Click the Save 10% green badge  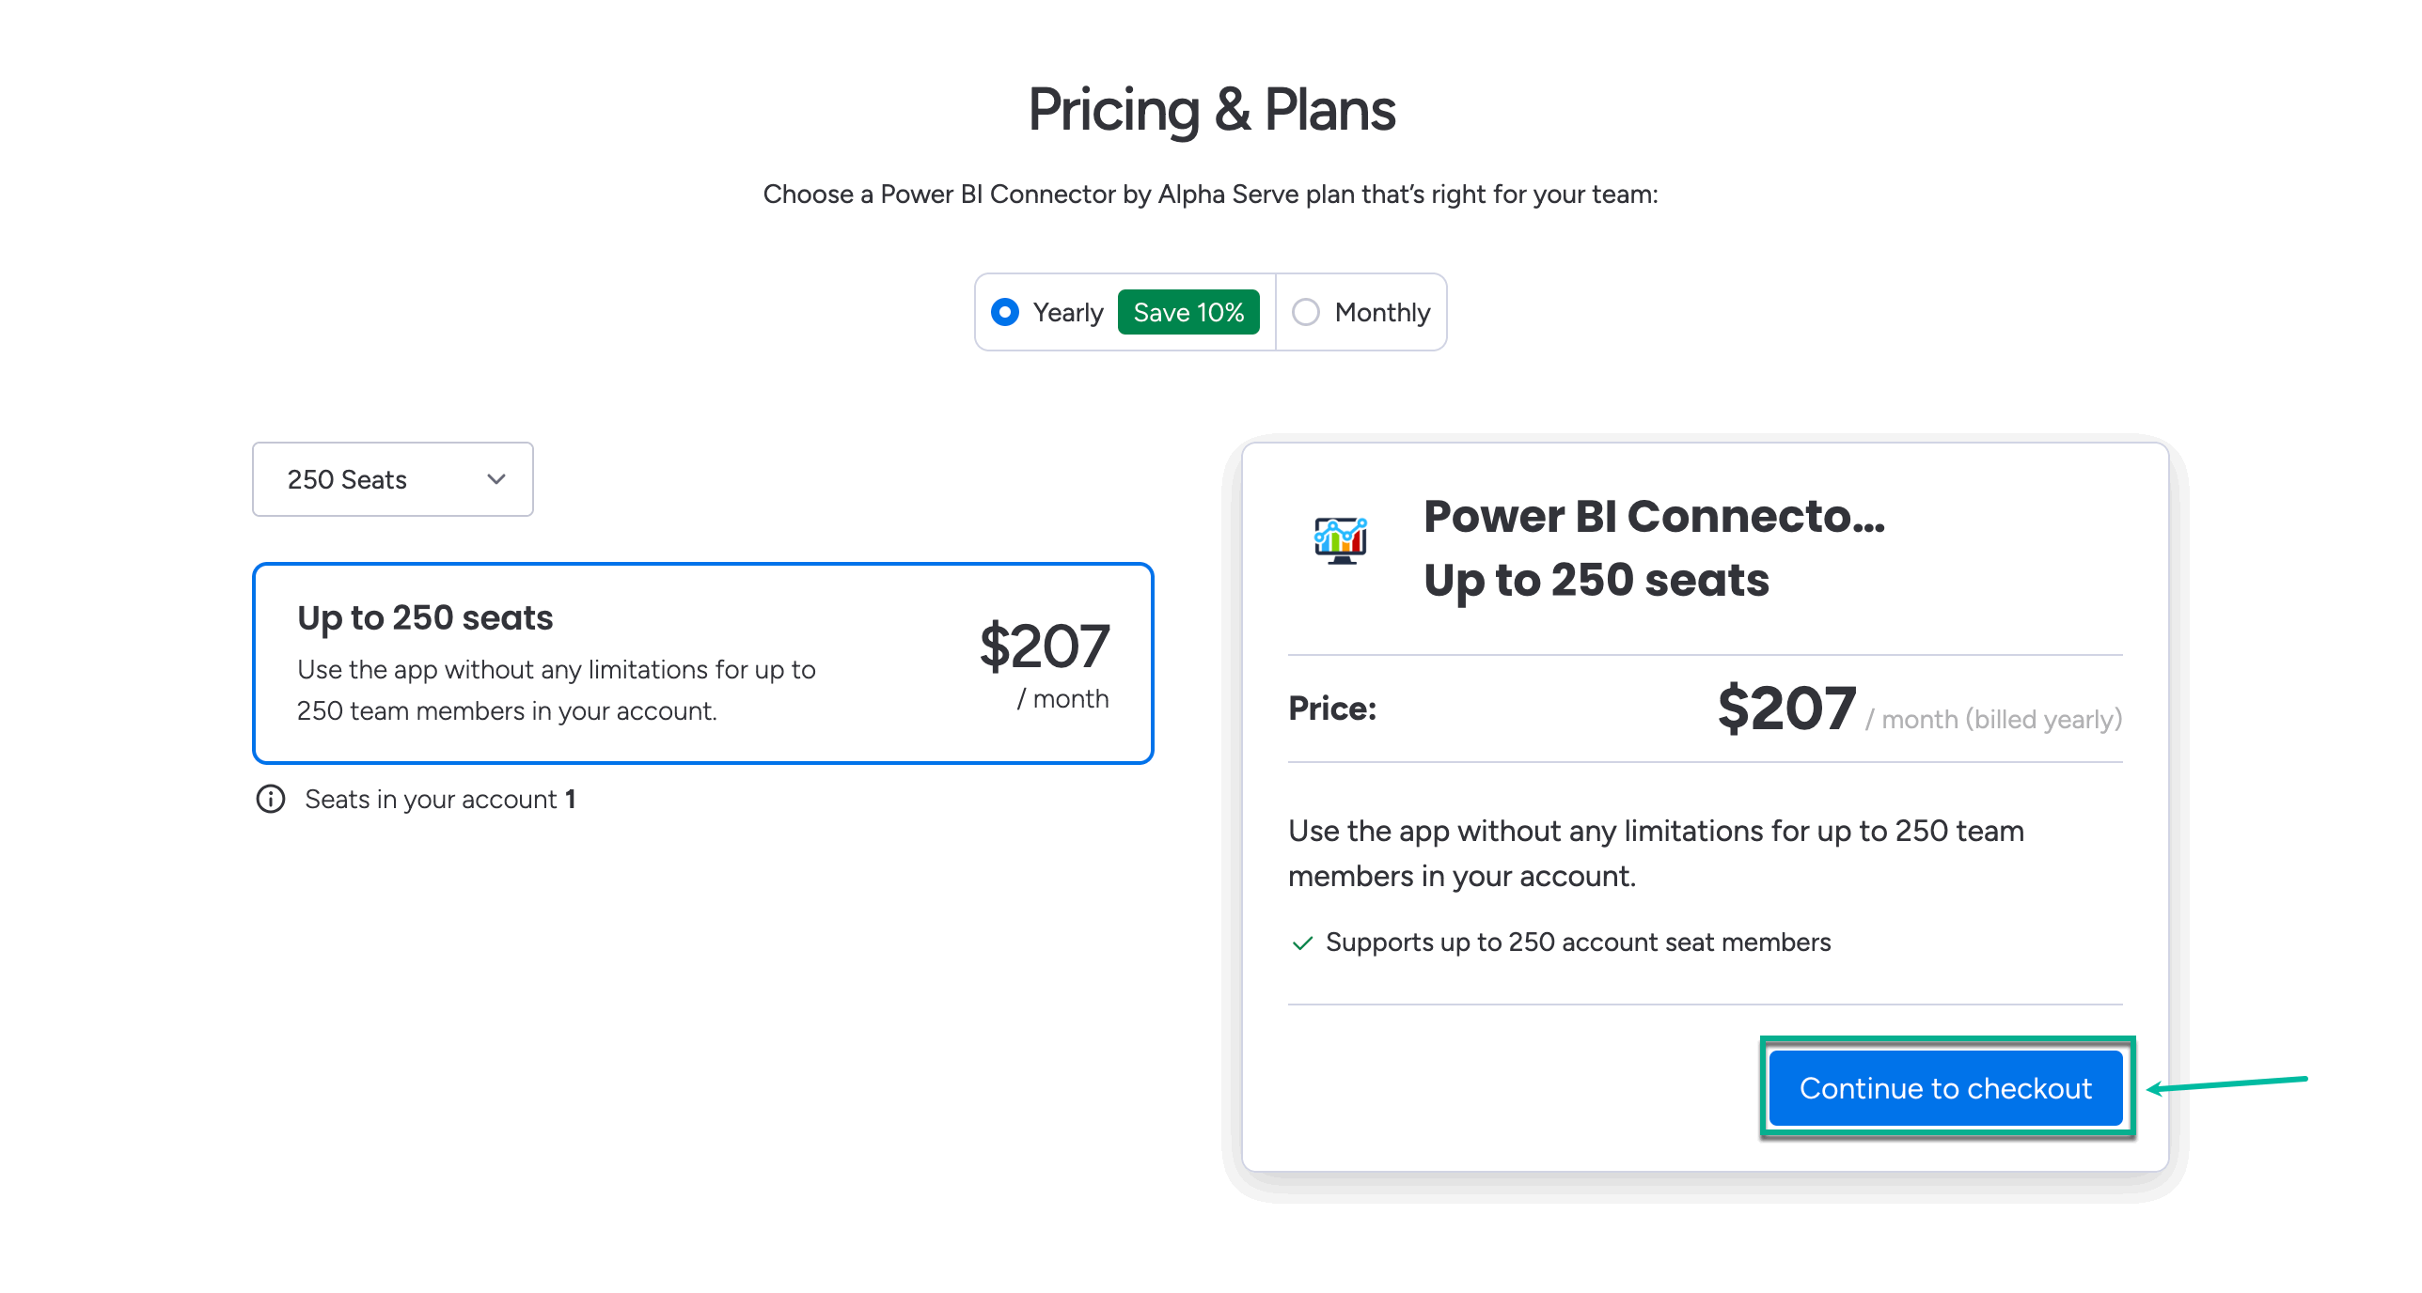1188,312
